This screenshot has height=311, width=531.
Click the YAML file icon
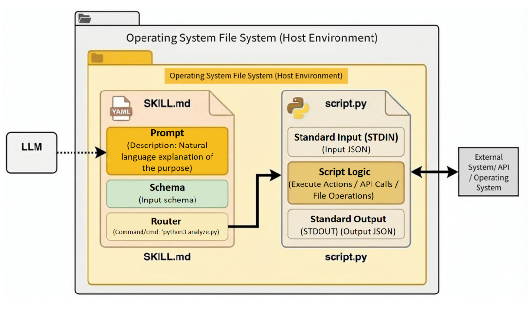coord(121,109)
